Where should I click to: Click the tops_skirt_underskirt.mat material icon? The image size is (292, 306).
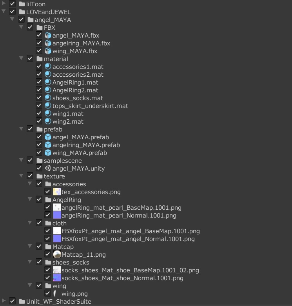[x=48, y=106]
